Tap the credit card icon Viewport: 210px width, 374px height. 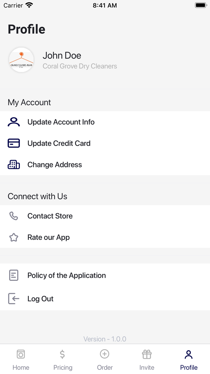click(x=14, y=143)
